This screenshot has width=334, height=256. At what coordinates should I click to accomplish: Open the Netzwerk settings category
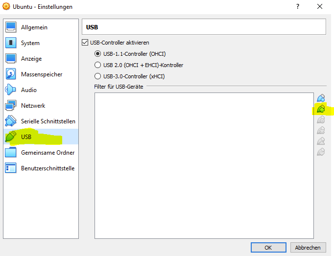point(41,106)
